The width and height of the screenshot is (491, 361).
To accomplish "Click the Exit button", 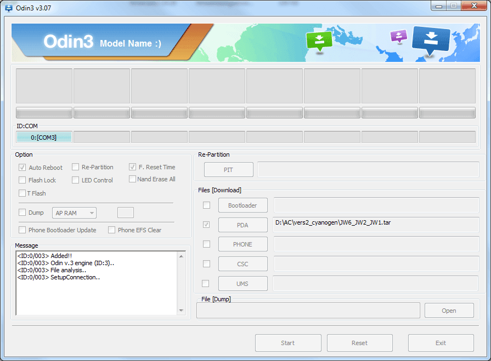I will click(x=441, y=343).
